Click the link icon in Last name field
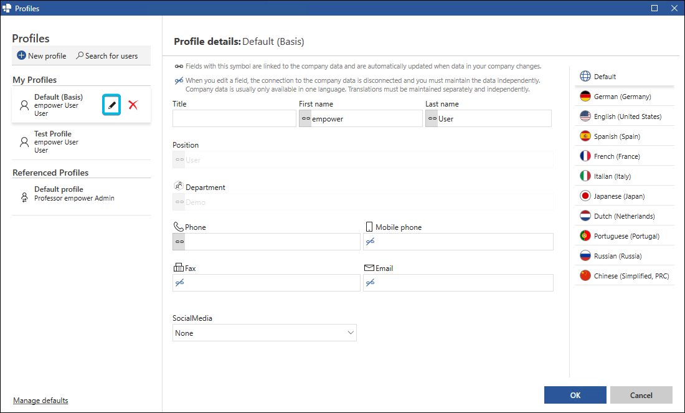This screenshot has height=413, width=685. coord(433,118)
